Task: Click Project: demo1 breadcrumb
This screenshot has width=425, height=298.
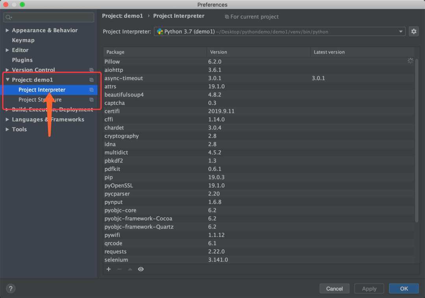Action: click(x=122, y=16)
